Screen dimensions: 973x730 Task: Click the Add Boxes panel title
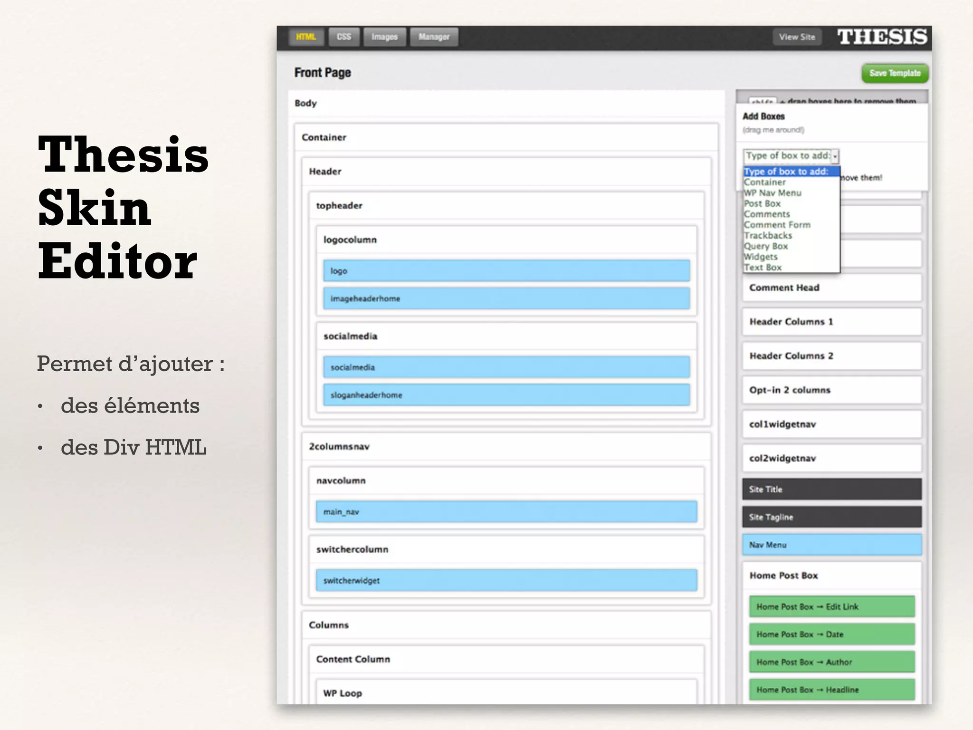point(763,116)
